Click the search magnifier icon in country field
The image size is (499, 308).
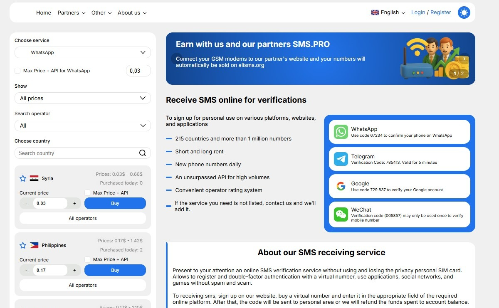(x=143, y=153)
